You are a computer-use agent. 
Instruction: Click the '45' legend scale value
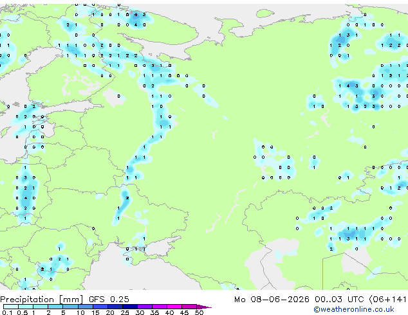[185, 312]
